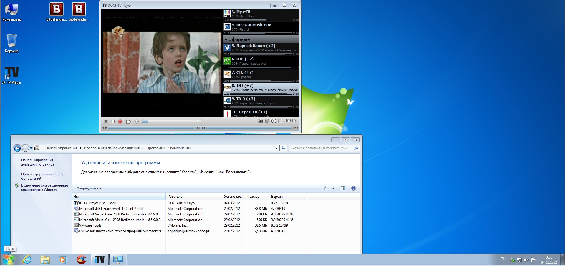
Task: Sort the list by Имя column
Action: (x=119, y=196)
